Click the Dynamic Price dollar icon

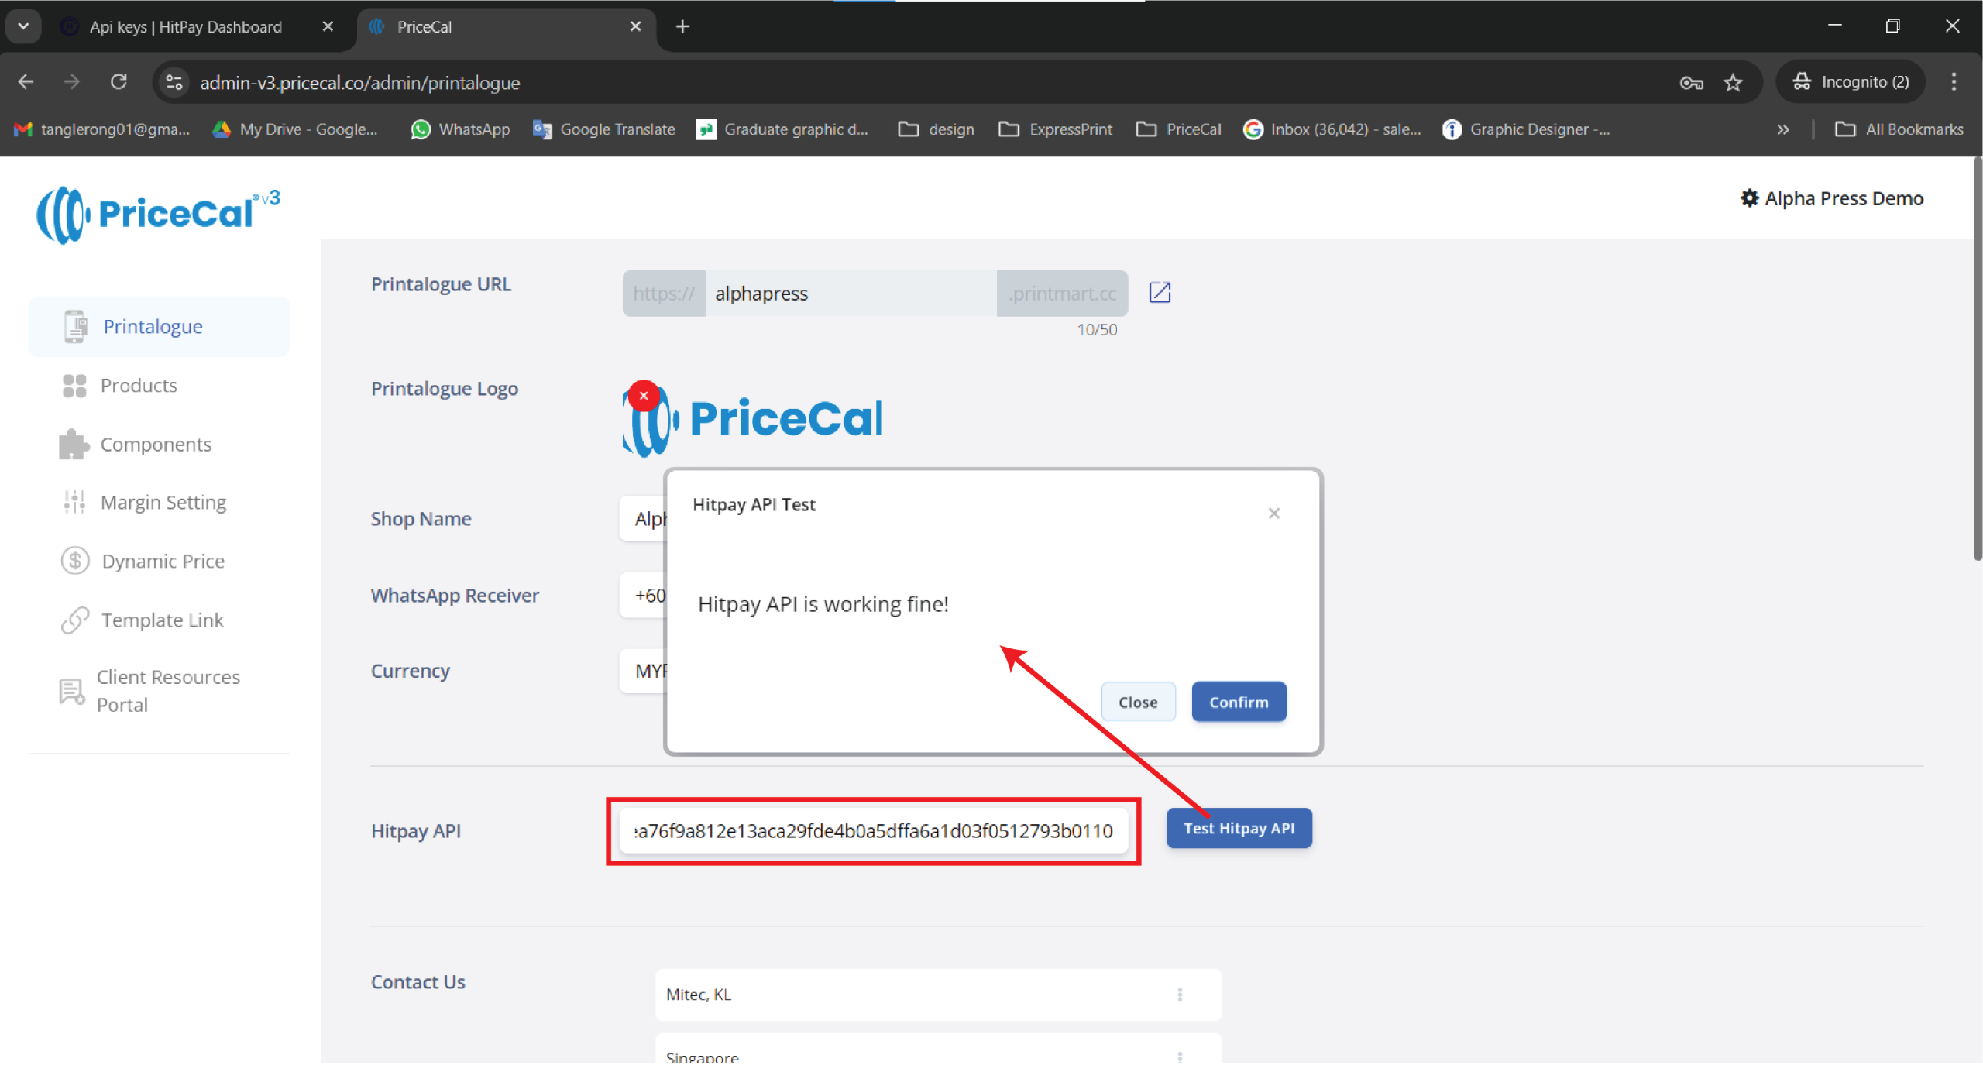click(x=75, y=561)
